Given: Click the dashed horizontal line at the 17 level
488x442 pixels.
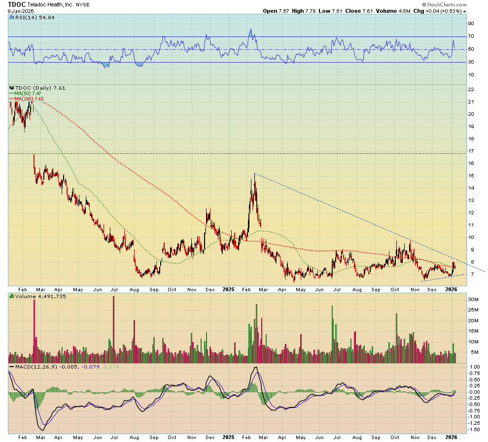Looking at the screenshot, I should click(237, 153).
